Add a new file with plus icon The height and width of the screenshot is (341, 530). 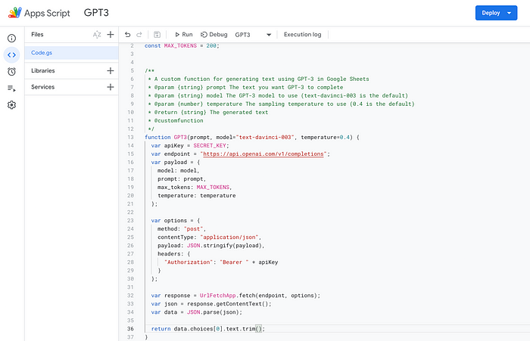[x=111, y=35]
